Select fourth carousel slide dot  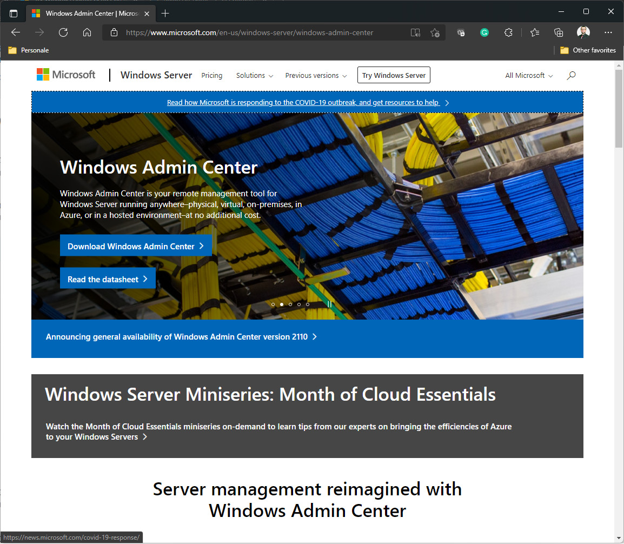299,304
